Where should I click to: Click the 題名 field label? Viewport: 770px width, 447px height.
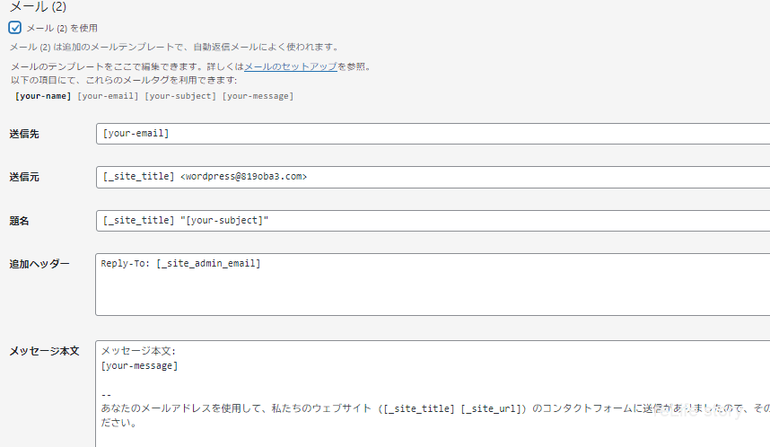[x=19, y=220]
